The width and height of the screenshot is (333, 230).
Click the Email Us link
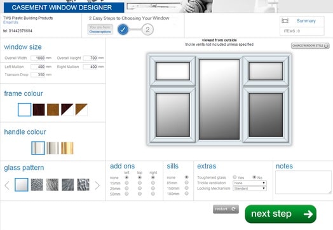click(x=11, y=22)
